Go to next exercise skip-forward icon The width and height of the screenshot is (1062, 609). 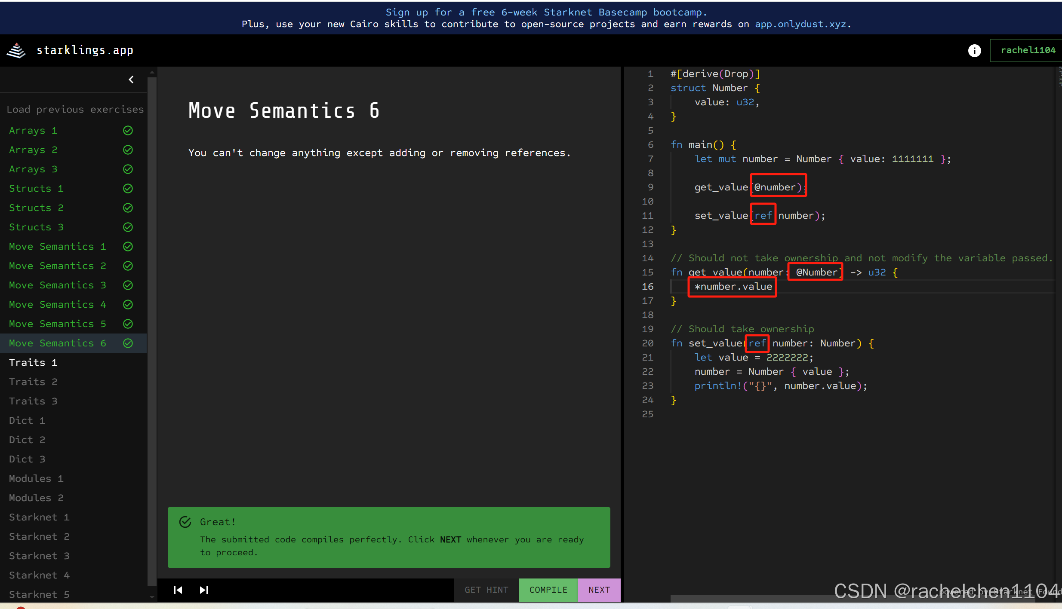pyautogui.click(x=204, y=590)
